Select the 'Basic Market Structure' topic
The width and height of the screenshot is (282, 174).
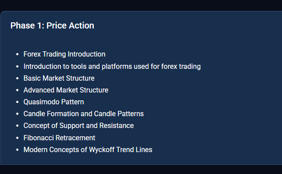(x=59, y=78)
